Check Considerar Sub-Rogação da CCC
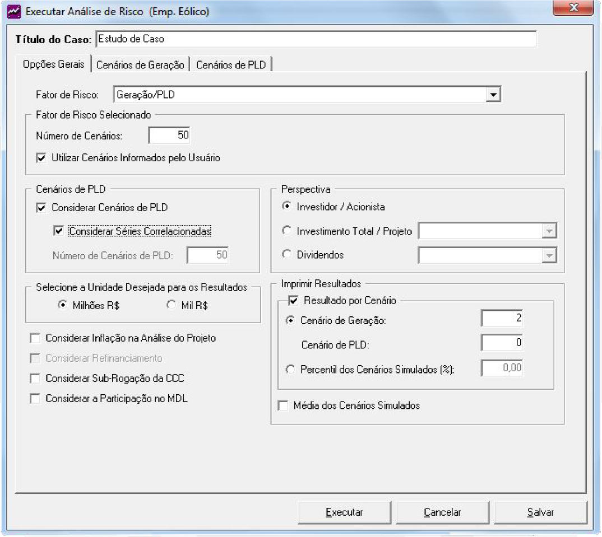The image size is (602, 537). (35, 379)
